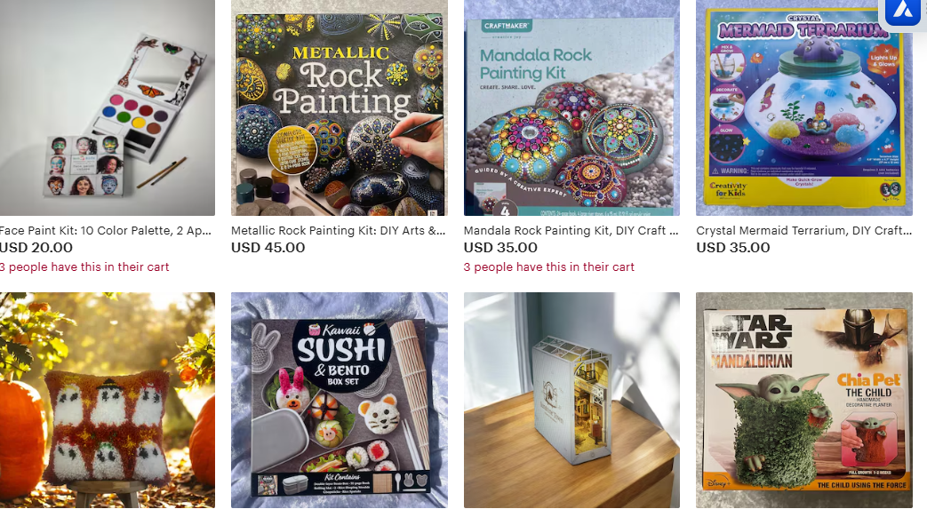927x517 pixels.
Task: Click cart notice under Mandala Rock Kit
Action: pyautogui.click(x=549, y=267)
